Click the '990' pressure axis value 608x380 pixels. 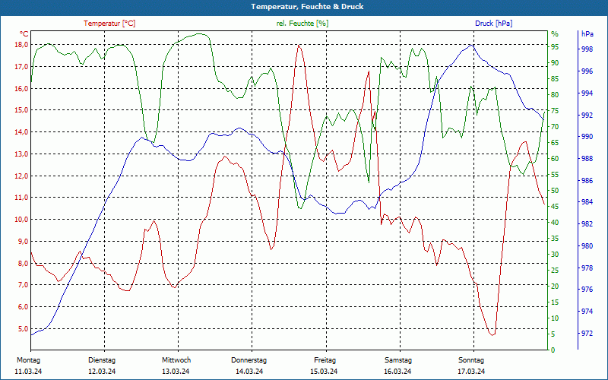(587, 137)
